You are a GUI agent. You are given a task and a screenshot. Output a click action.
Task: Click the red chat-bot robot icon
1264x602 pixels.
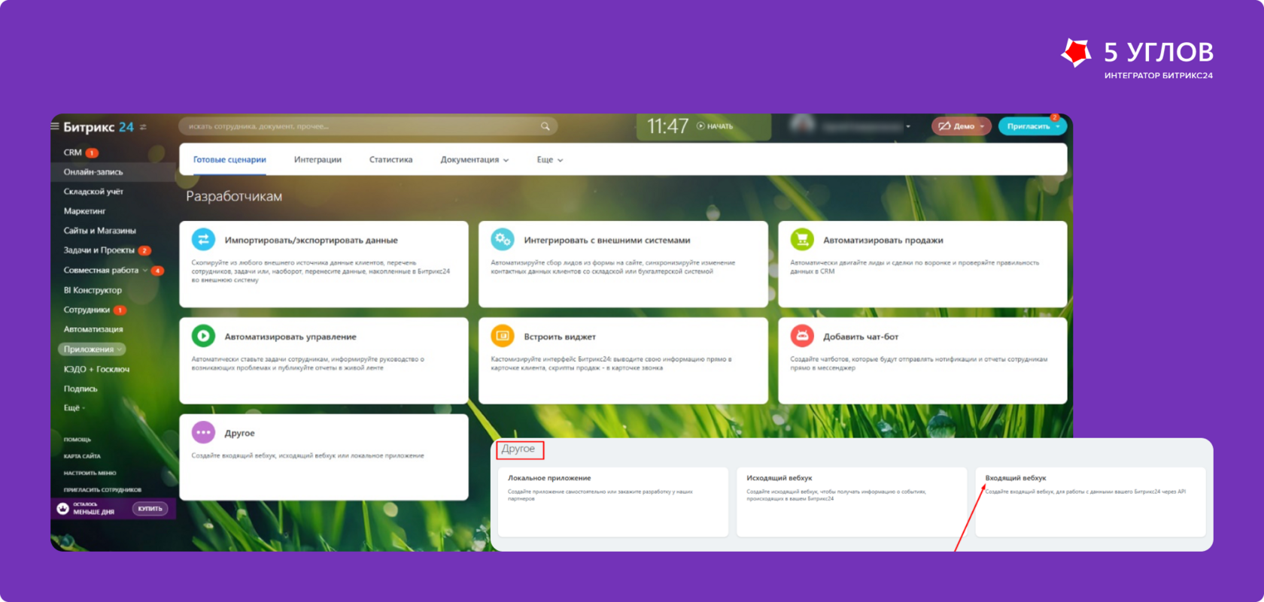802,336
